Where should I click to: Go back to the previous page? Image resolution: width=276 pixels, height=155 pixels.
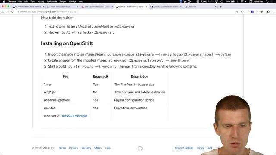3,12
